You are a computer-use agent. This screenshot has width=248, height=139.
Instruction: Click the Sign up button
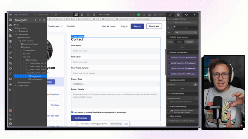click(137, 26)
